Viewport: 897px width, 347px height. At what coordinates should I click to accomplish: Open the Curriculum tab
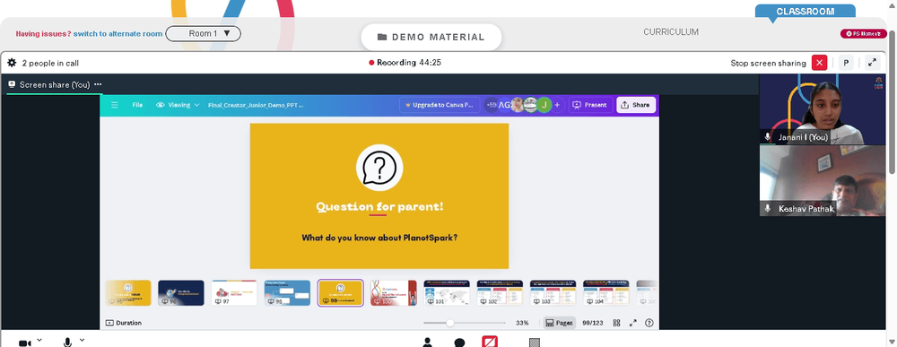(670, 32)
